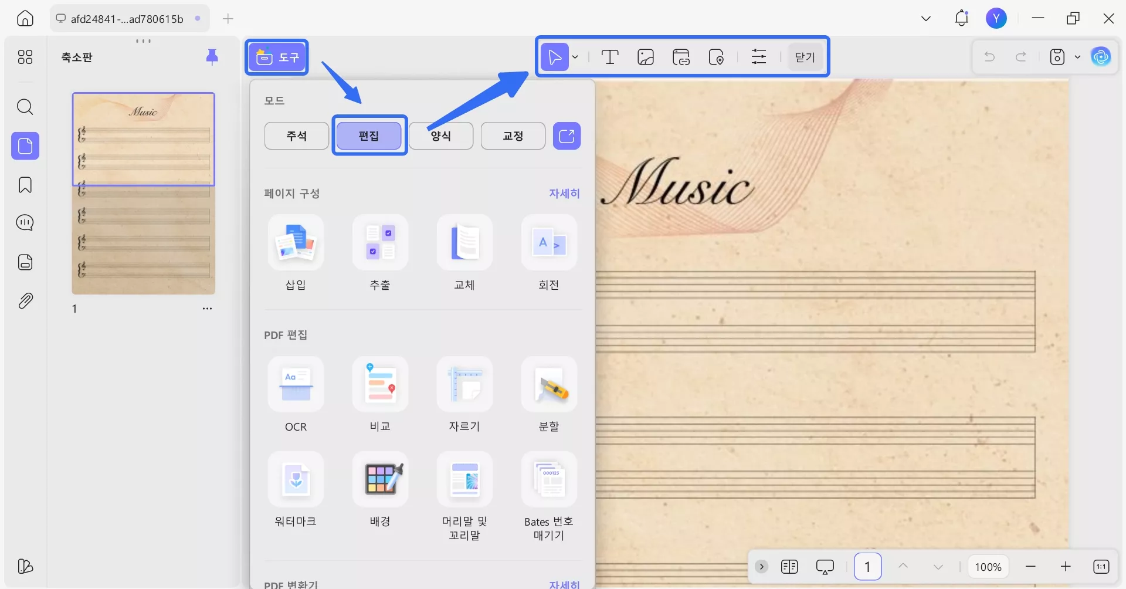Viewport: 1126px width, 589px height.
Task: Expand the dropdown chevron near notifications
Action: [925, 18]
